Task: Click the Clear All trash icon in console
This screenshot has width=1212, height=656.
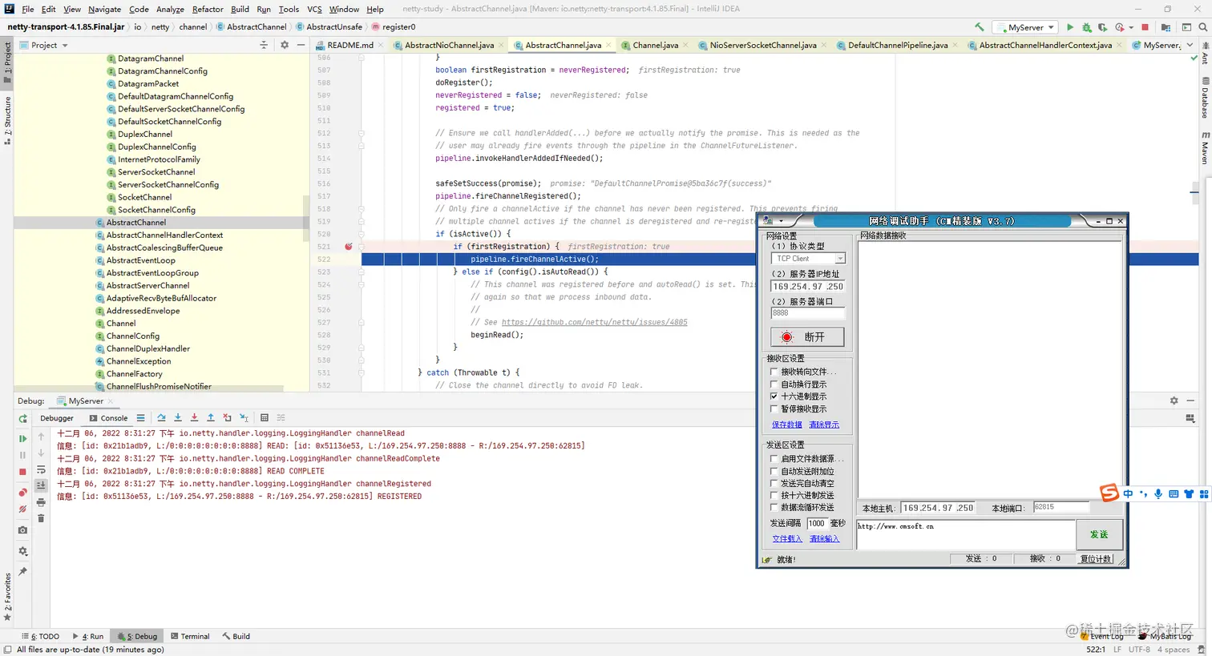Action: pyautogui.click(x=41, y=519)
